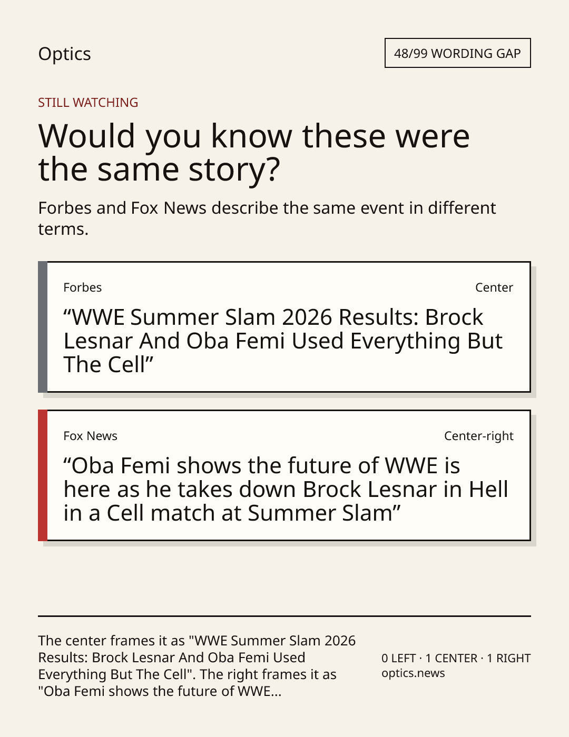Open the Fox News headline card
The image size is (569, 737).
(284, 475)
